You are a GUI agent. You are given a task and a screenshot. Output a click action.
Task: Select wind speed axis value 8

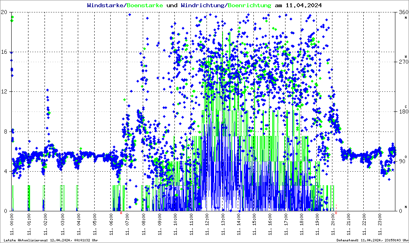tap(6, 132)
